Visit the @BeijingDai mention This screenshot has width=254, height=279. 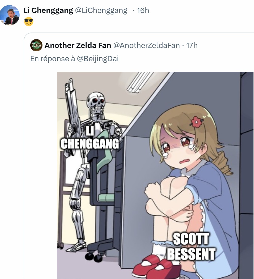[x=98, y=59]
